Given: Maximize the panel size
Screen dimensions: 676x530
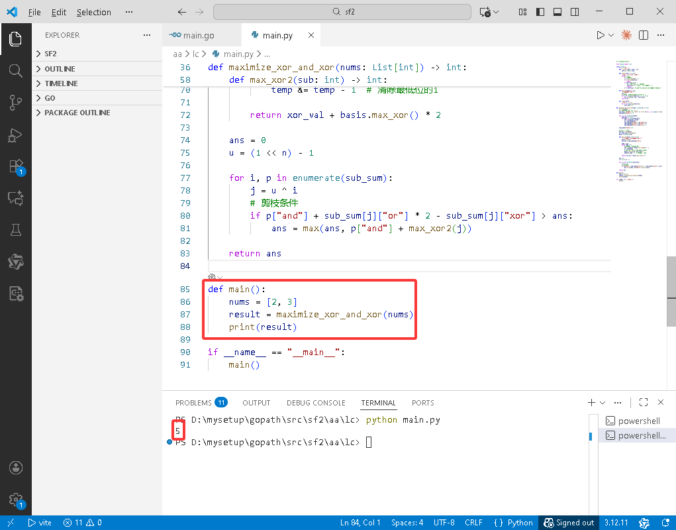Looking at the screenshot, I should tap(644, 402).
